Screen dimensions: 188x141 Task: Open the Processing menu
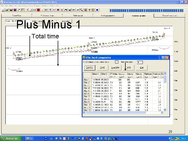(22, 6)
